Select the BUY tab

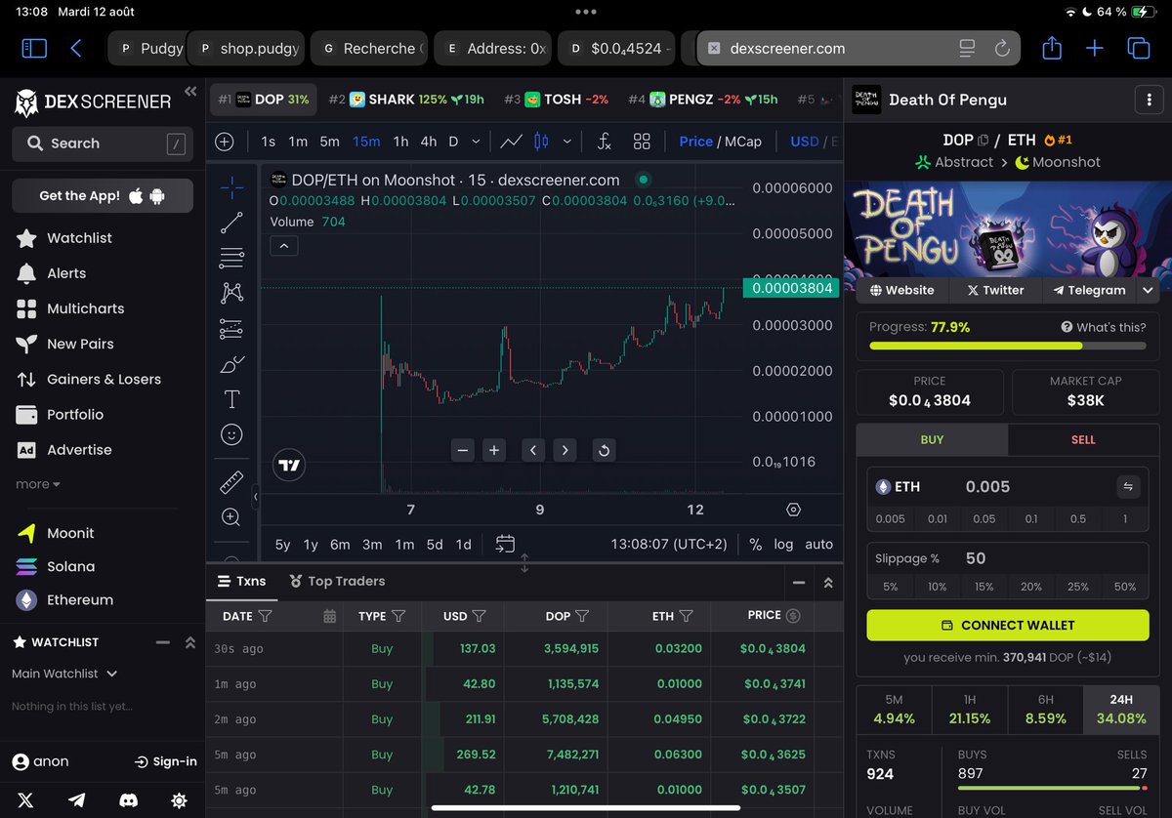point(932,439)
